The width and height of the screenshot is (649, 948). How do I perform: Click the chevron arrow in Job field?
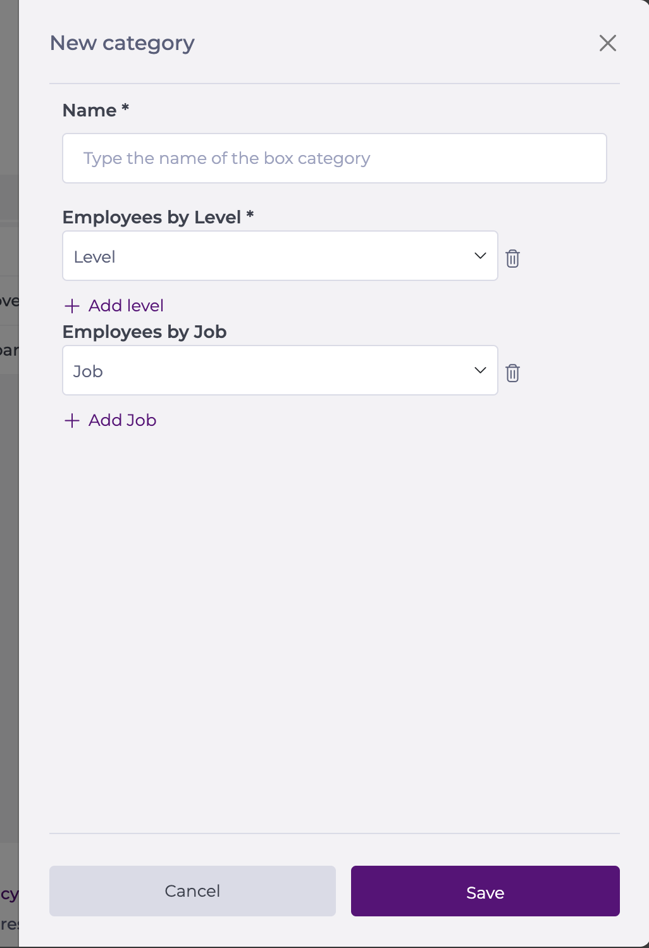(x=480, y=370)
